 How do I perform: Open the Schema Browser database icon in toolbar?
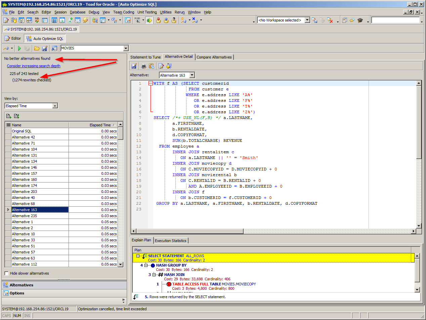tap(14, 20)
